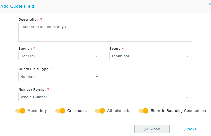Click the Description textarea resize handle
211x136 pixels.
tap(191, 40)
